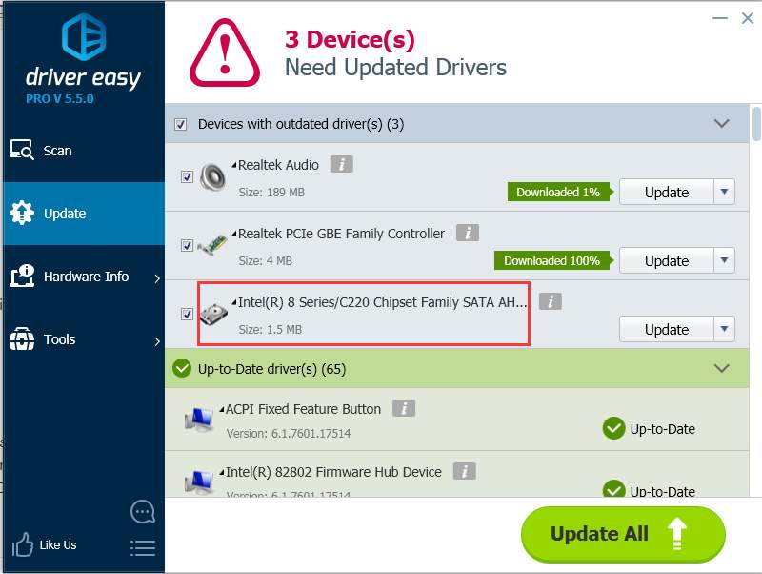Image resolution: width=762 pixels, height=574 pixels.
Task: Open the Update dropdown arrow for Intel SATA
Action: [x=724, y=329]
